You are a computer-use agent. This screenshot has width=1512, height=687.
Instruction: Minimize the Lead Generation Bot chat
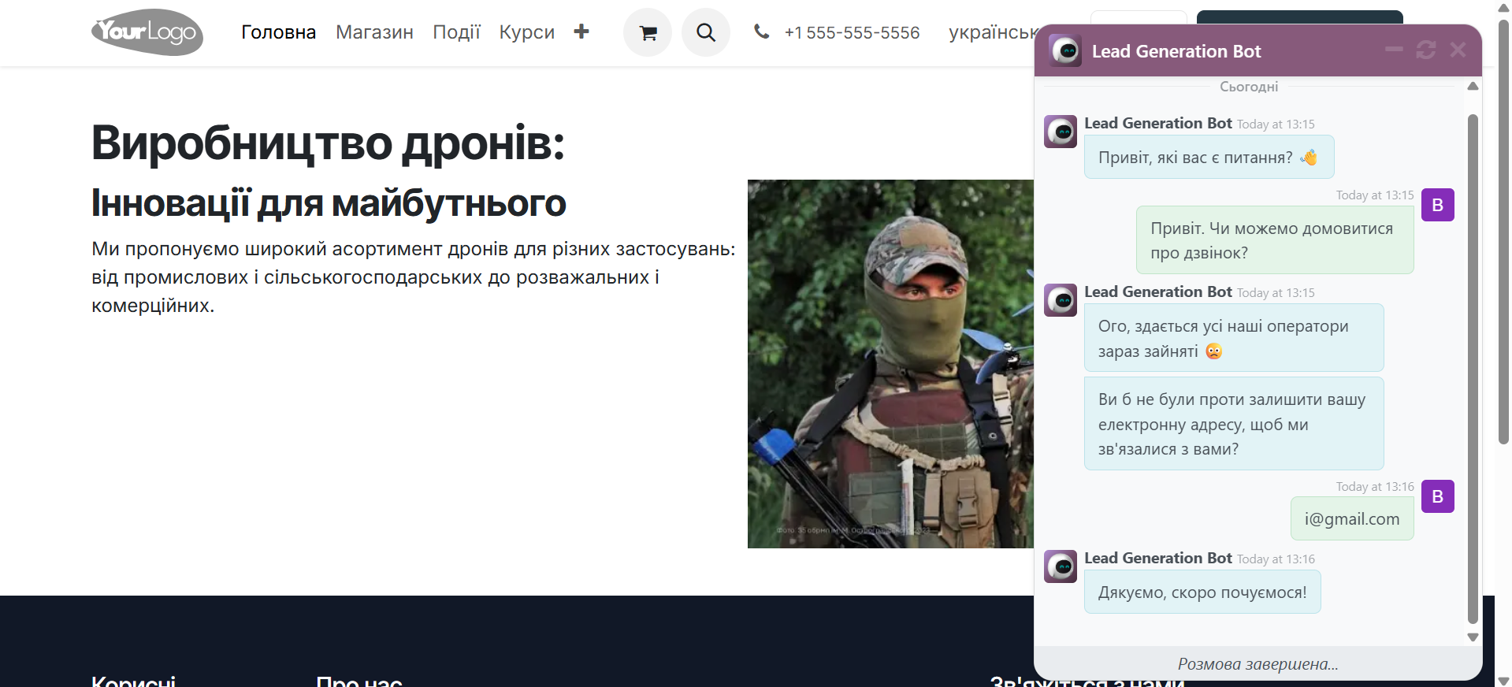(x=1394, y=50)
